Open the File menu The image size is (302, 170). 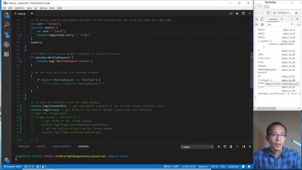point(4,8)
